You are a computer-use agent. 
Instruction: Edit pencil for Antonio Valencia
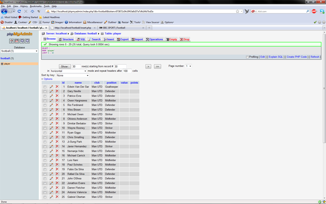tap(51, 192)
